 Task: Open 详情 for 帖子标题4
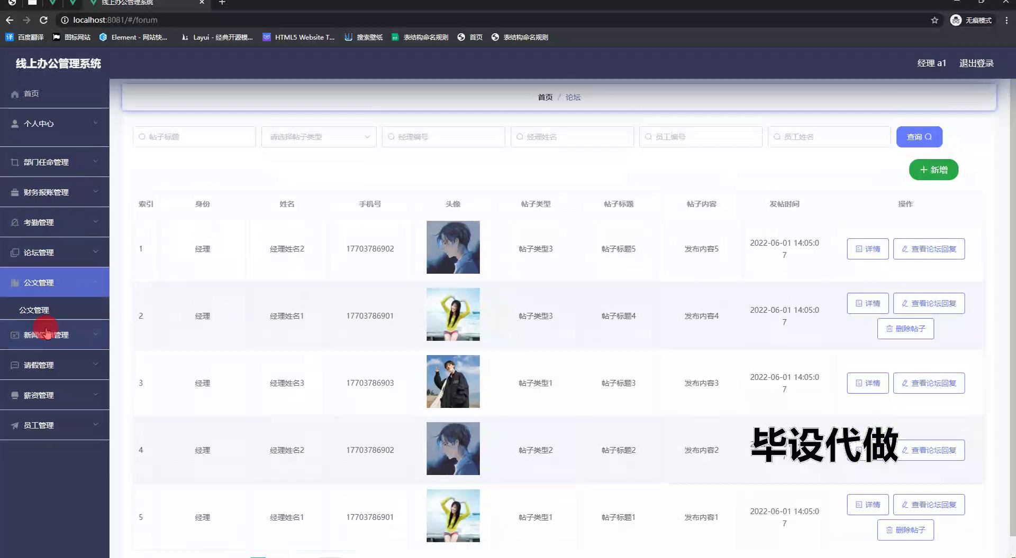point(868,303)
